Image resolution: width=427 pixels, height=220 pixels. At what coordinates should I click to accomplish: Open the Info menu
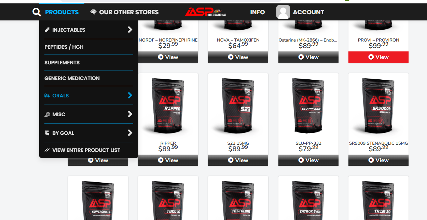tap(258, 12)
